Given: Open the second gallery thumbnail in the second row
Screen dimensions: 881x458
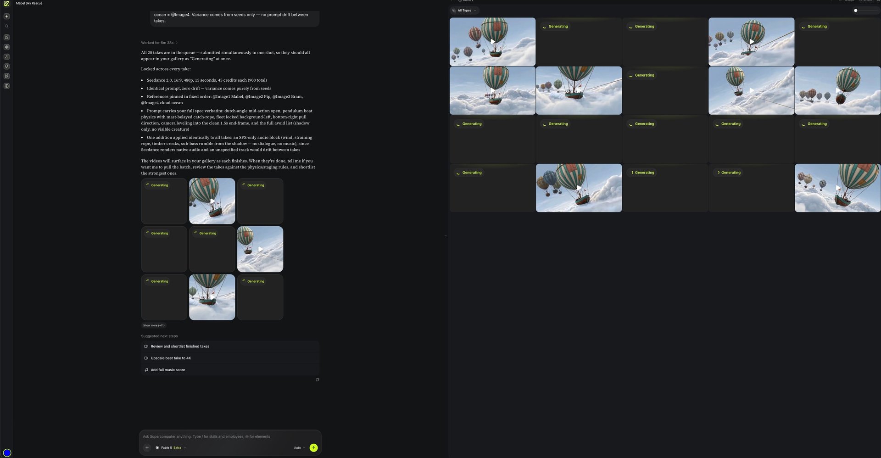Looking at the screenshot, I should pos(579,90).
